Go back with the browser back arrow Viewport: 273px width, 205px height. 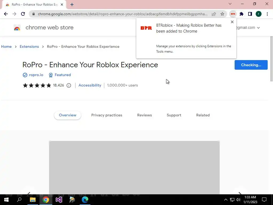6,14
